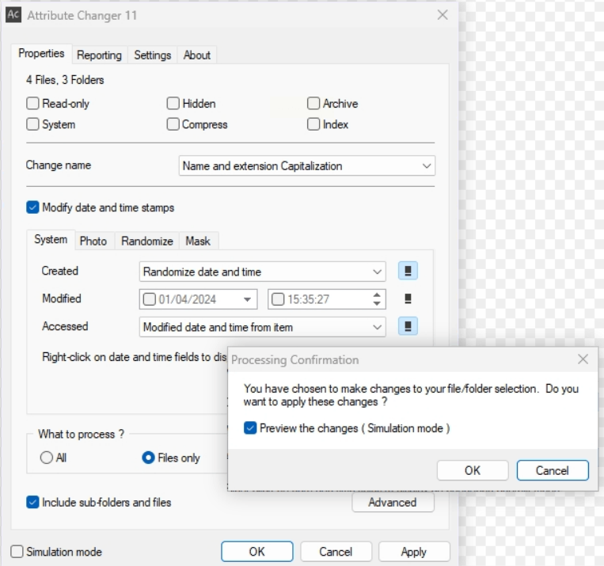
Task: Enable the Compress attribute checkbox
Action: pyautogui.click(x=173, y=124)
